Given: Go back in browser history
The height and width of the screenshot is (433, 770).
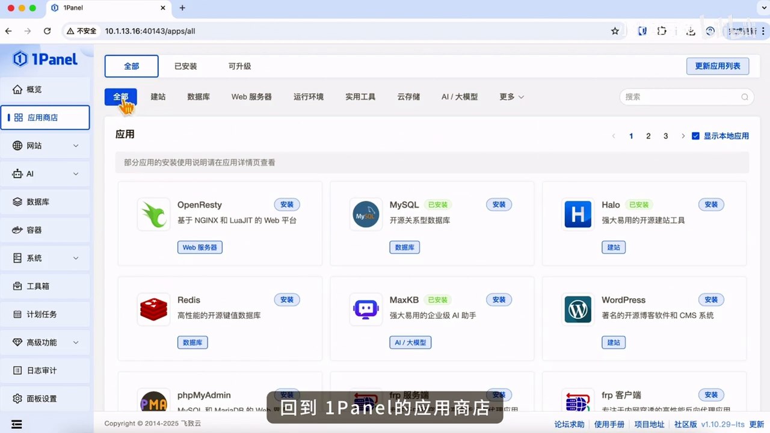Looking at the screenshot, I should click(8, 31).
